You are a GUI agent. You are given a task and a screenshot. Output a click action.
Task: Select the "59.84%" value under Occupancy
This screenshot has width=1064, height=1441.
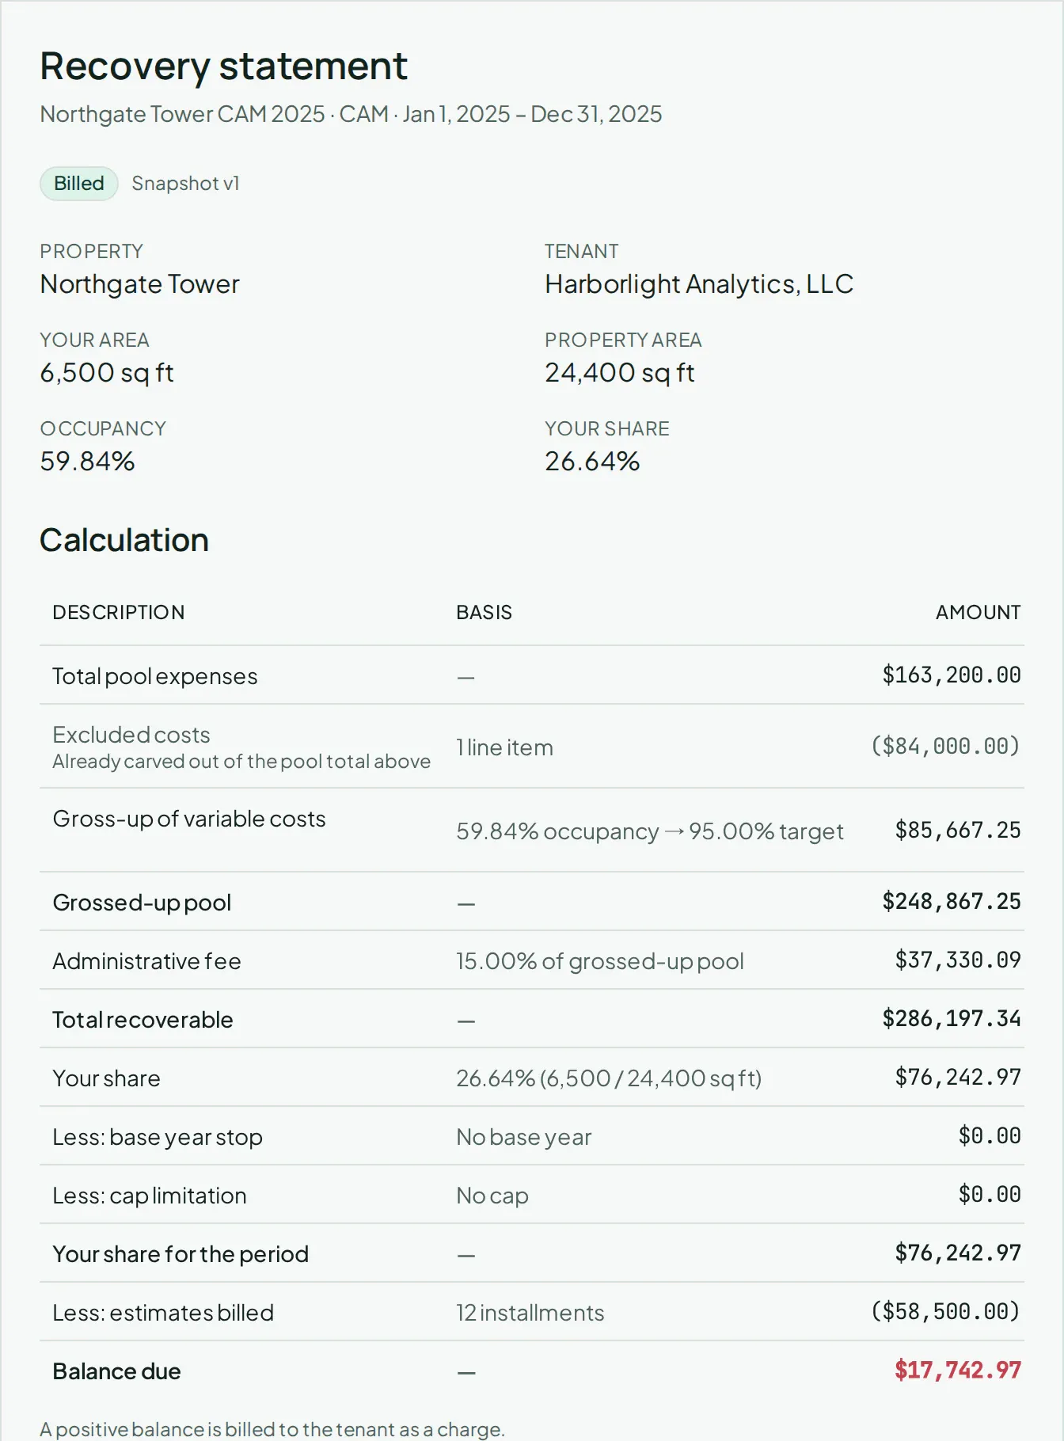point(88,462)
